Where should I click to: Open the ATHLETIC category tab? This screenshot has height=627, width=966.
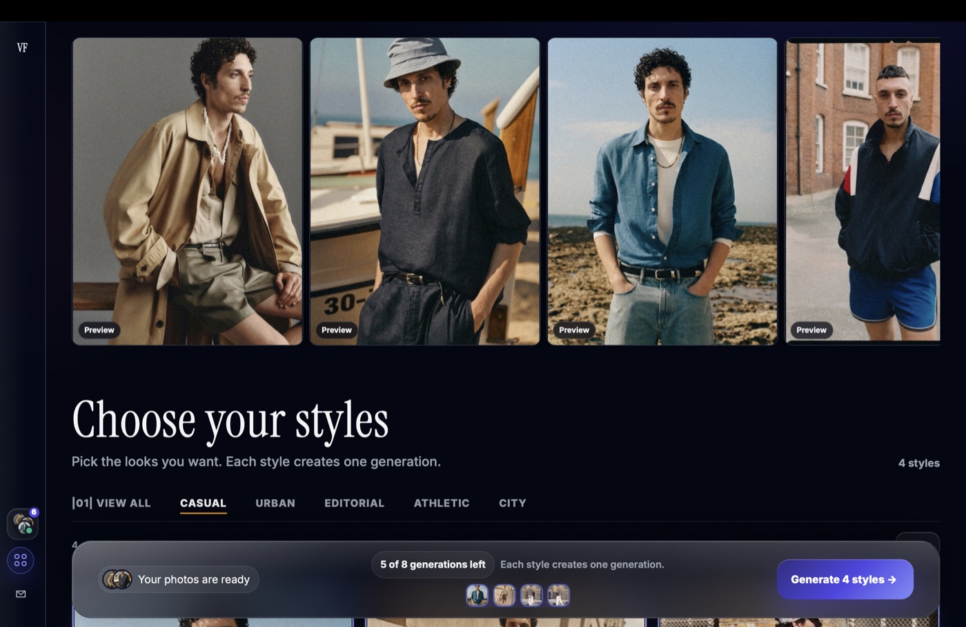point(442,504)
